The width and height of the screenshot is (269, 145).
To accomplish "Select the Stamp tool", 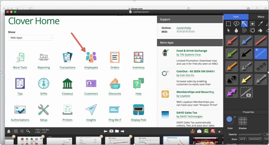I will click(252, 24).
